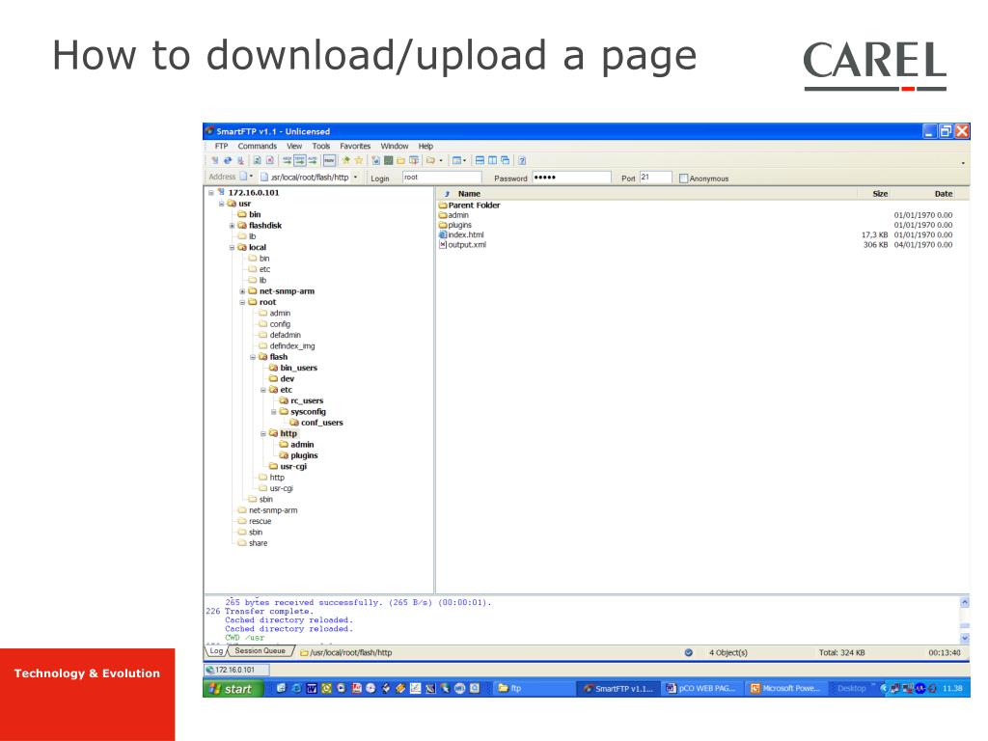Open the Favorites menu

point(355,147)
